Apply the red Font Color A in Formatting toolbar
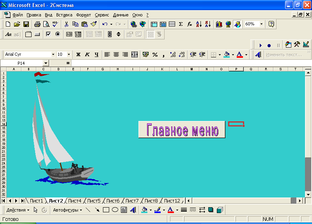 (x=239, y=54)
